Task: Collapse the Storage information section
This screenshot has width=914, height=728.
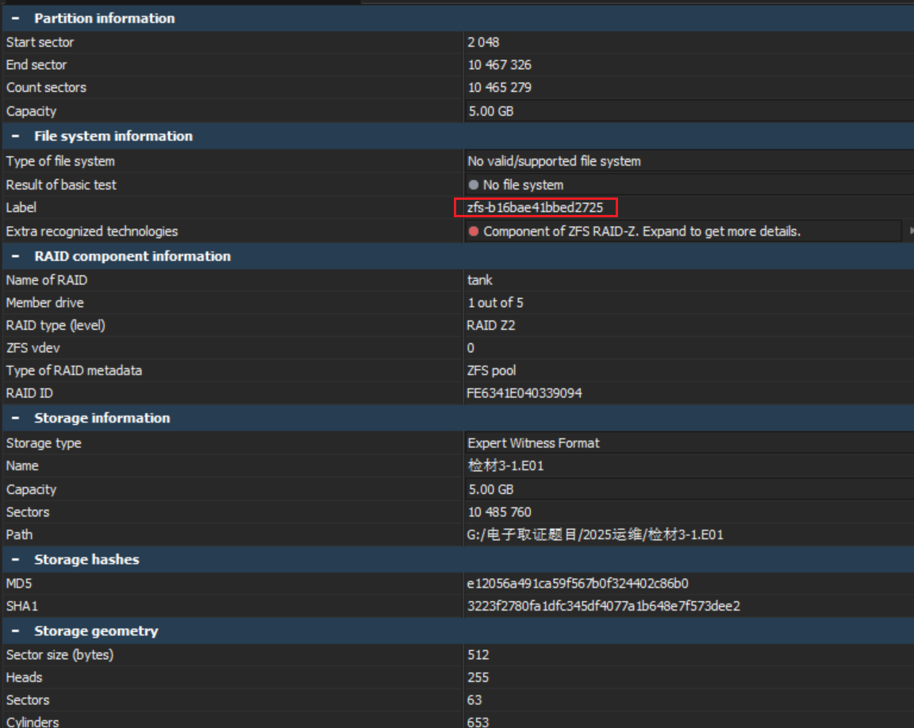Action: [x=15, y=418]
